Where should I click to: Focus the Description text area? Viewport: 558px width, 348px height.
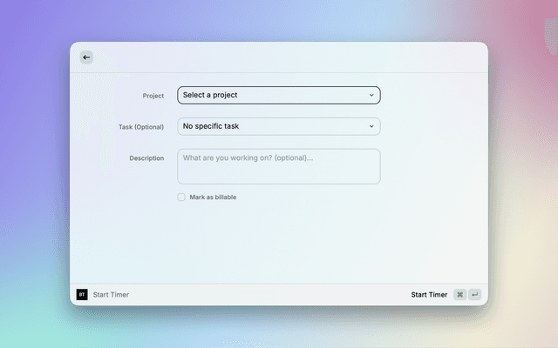click(278, 171)
